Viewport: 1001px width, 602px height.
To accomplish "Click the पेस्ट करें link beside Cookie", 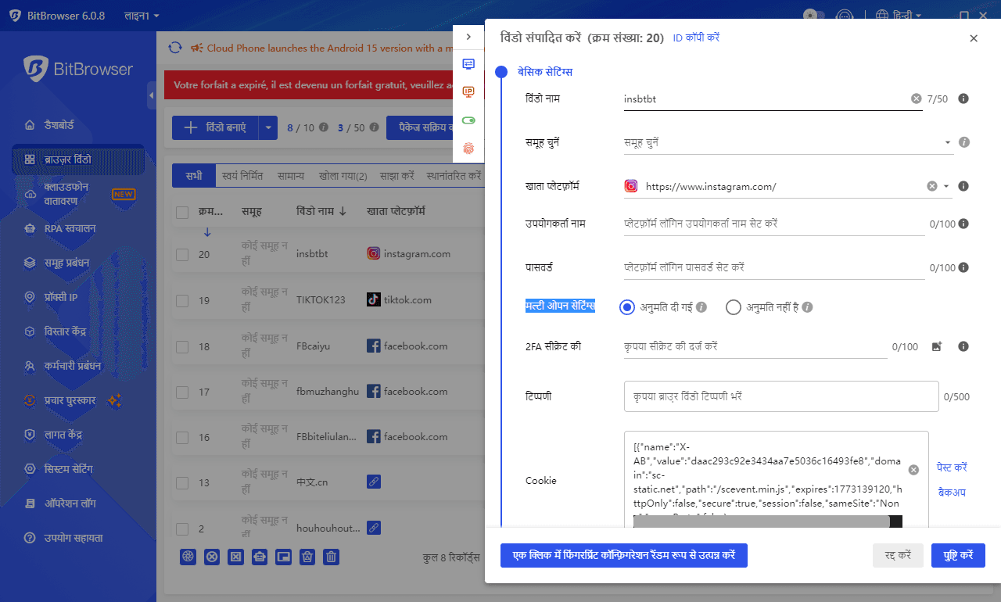I will click(953, 468).
